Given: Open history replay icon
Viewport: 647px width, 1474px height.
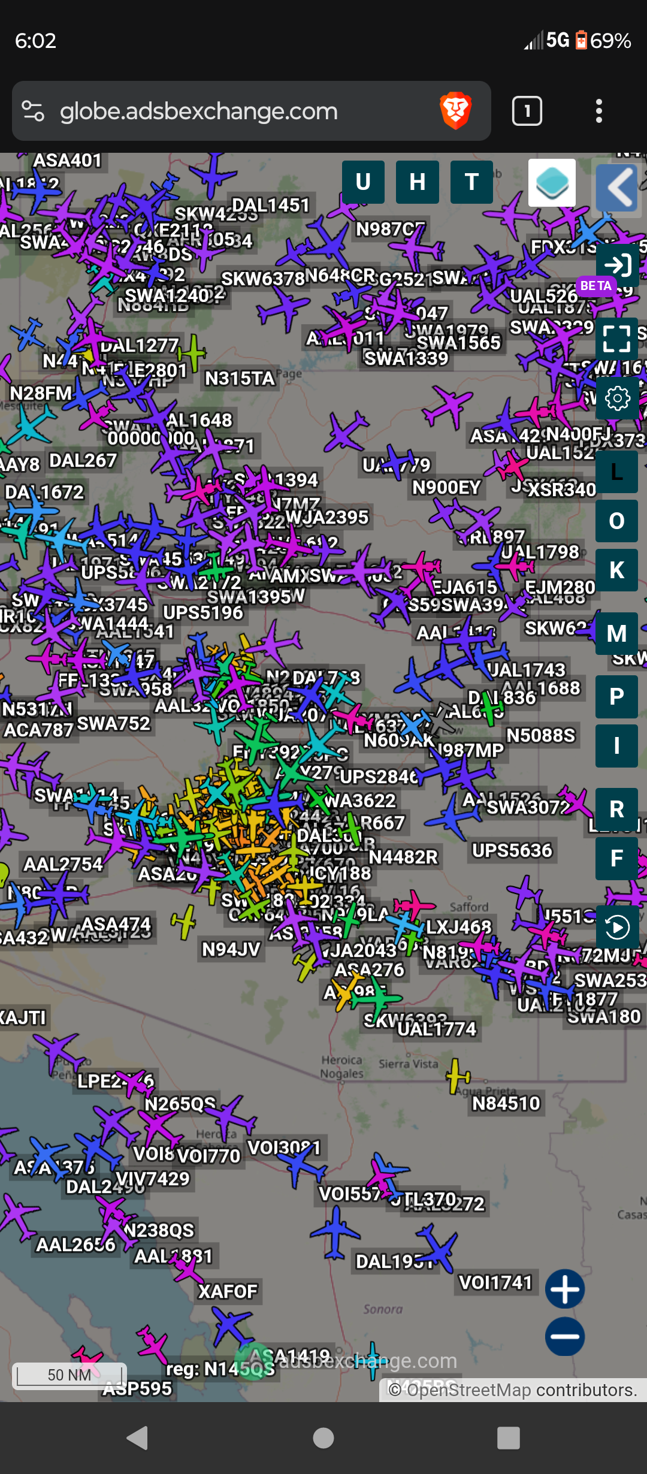Looking at the screenshot, I should point(617,928).
